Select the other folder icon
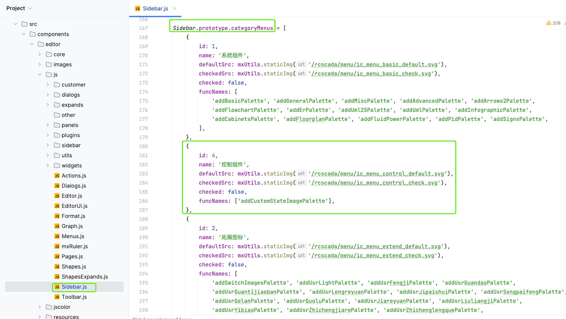 pyautogui.click(x=57, y=115)
